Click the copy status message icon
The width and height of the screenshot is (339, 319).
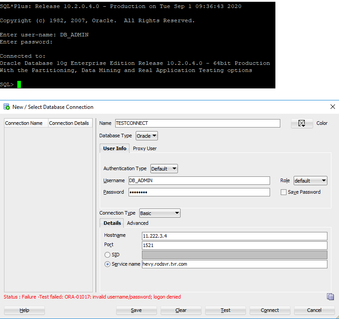330,297
